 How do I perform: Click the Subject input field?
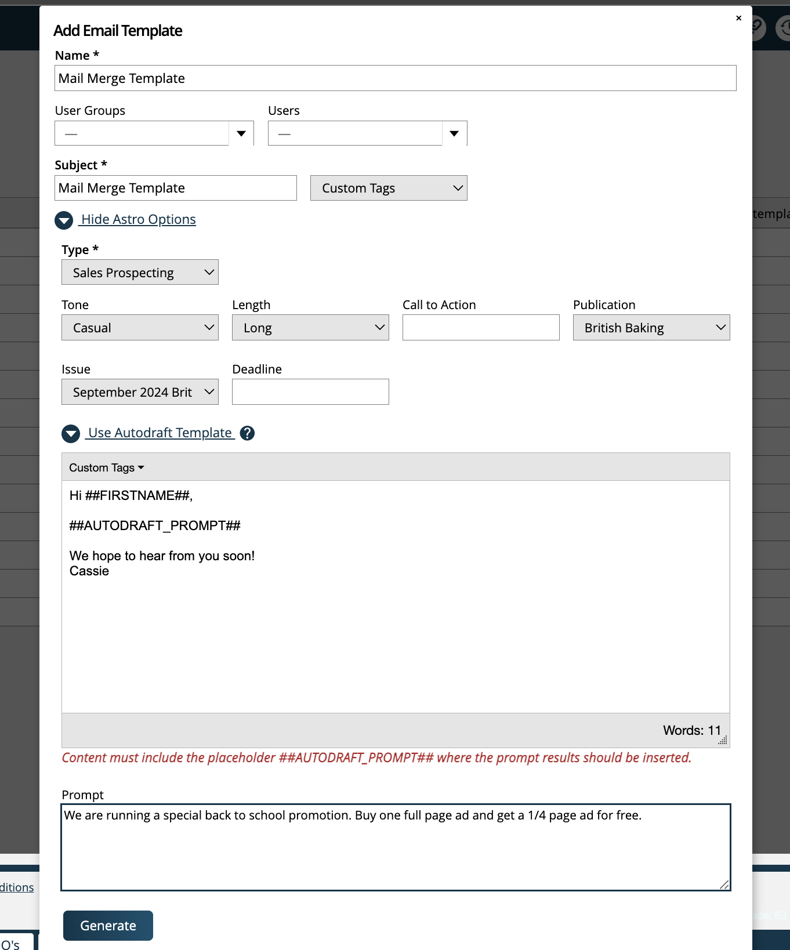176,188
